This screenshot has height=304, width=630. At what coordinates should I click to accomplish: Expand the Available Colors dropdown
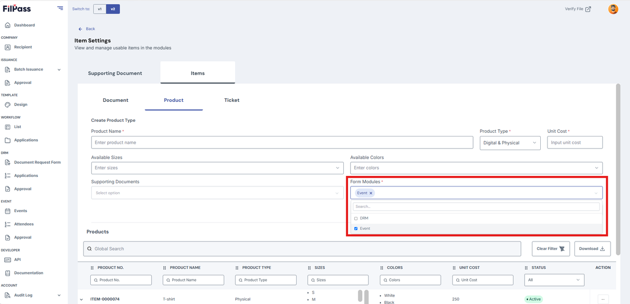point(476,168)
